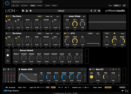Click the Default preset name field

coord(61,11)
